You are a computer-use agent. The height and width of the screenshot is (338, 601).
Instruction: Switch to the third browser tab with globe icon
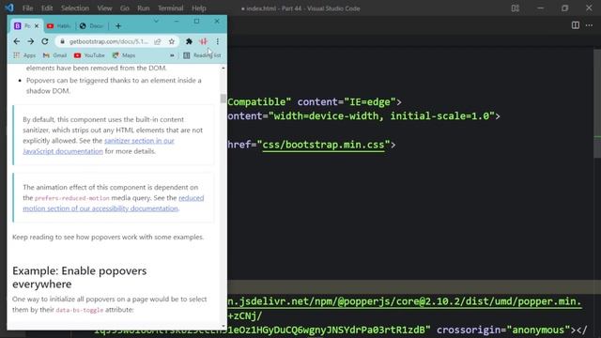tap(92, 26)
